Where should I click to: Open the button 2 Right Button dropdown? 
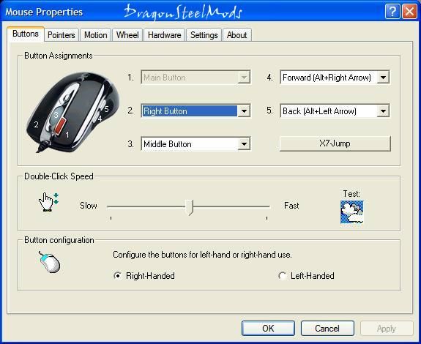pos(195,111)
